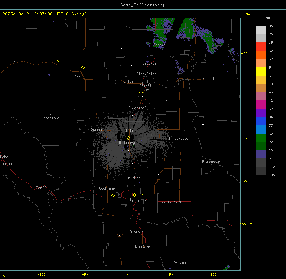286x279 pixels.
Task: Click the Vulcan label
Action: point(180,262)
